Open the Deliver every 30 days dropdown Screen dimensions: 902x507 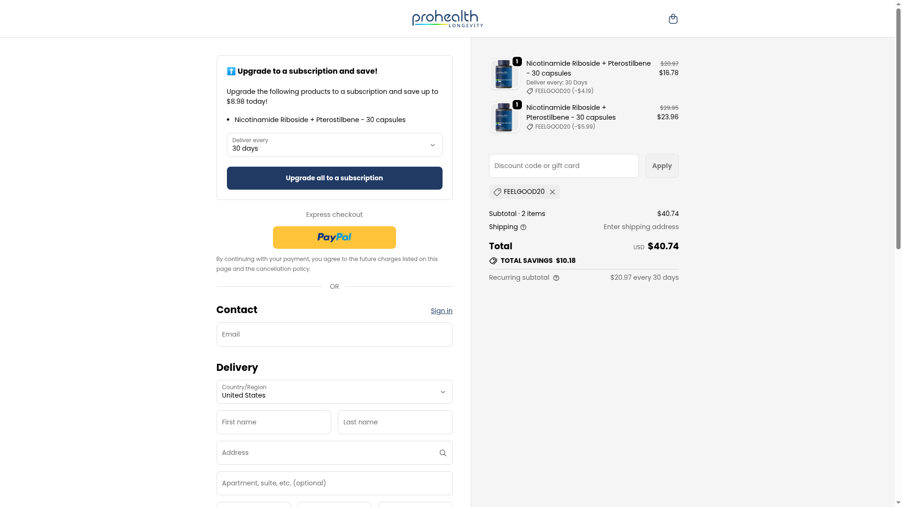(334, 145)
